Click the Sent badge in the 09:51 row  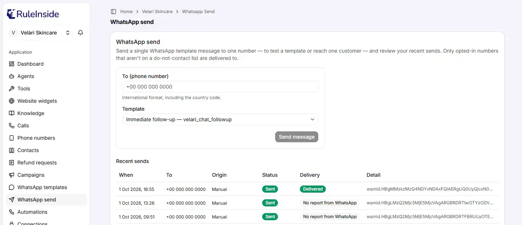pyautogui.click(x=270, y=217)
